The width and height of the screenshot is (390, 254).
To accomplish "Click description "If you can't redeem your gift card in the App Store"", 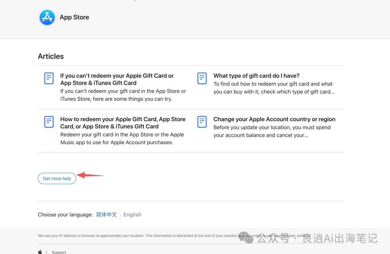I will [123, 95].
